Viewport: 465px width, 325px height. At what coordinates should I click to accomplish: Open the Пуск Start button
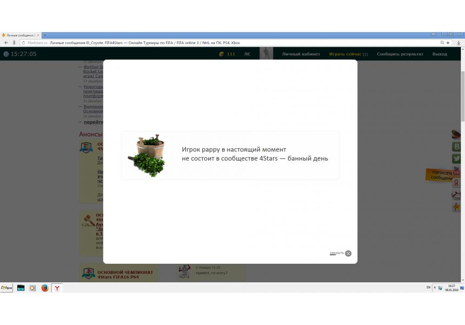[7, 288]
